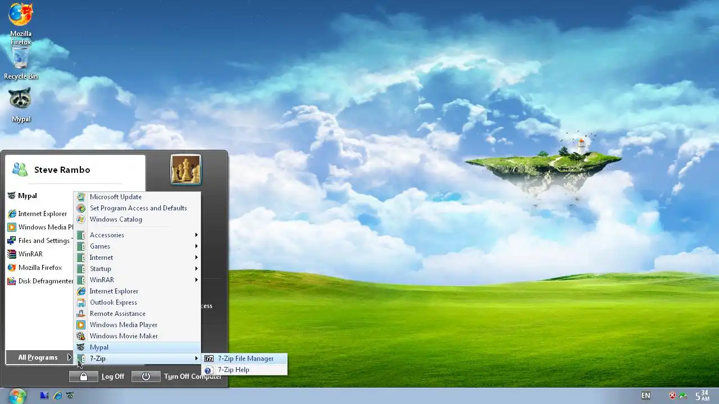Click the chess user picture thumbnail
Viewport: 719px width, 404px height.
pyautogui.click(x=185, y=169)
